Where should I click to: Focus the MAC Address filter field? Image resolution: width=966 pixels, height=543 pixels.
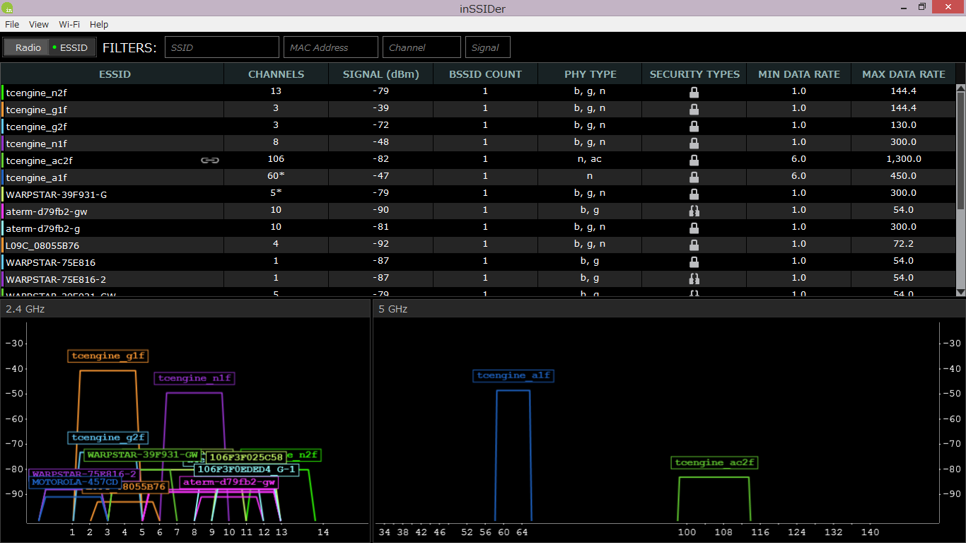[331, 47]
